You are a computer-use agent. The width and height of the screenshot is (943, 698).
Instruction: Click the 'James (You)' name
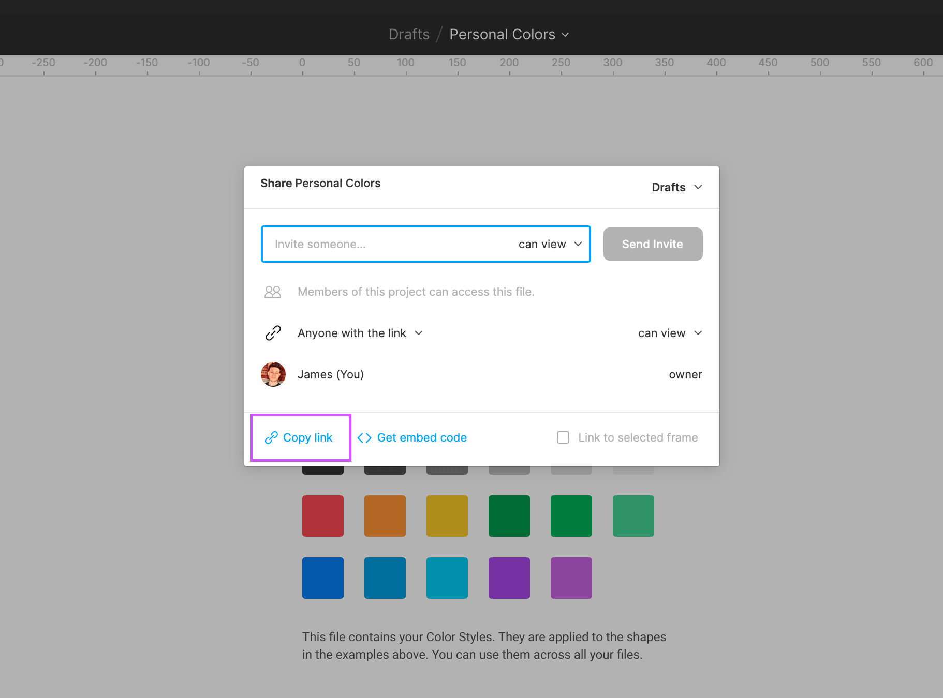(331, 374)
